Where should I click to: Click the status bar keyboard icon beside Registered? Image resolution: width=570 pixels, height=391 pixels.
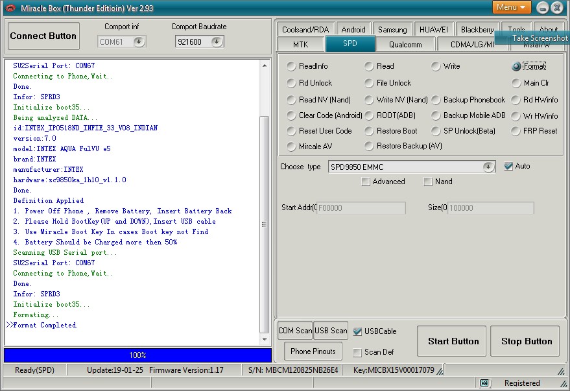pos(484,383)
